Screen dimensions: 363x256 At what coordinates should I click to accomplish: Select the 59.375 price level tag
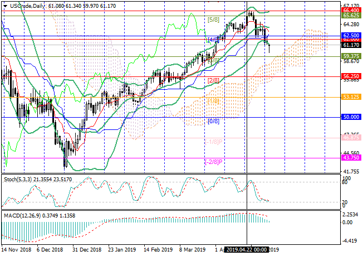[x=350, y=56]
